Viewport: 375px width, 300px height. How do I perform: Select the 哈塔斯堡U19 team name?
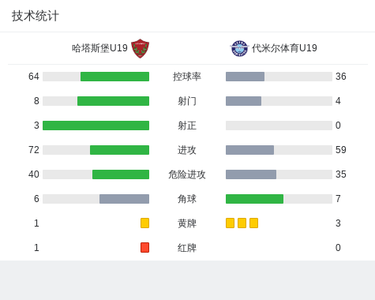tap(99, 48)
